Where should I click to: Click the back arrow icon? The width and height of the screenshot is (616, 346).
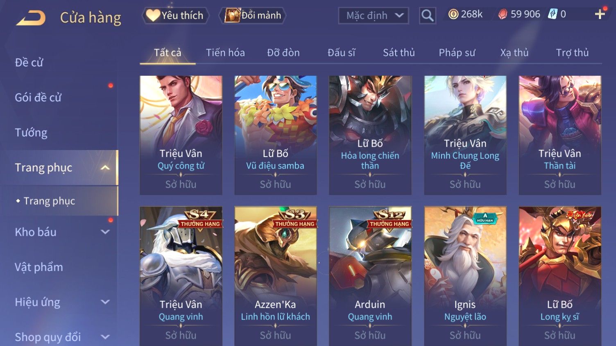click(x=31, y=17)
